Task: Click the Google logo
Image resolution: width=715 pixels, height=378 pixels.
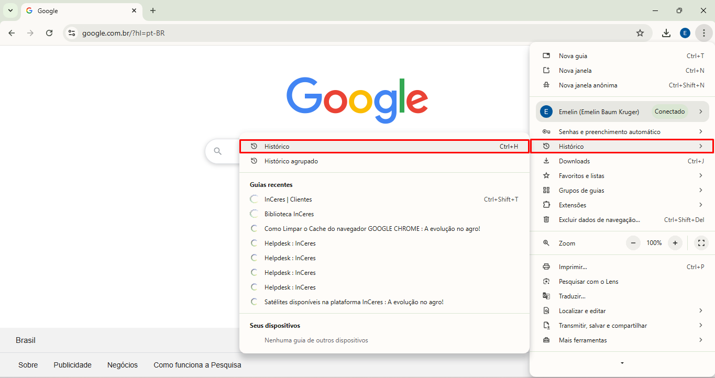Action: (357, 100)
